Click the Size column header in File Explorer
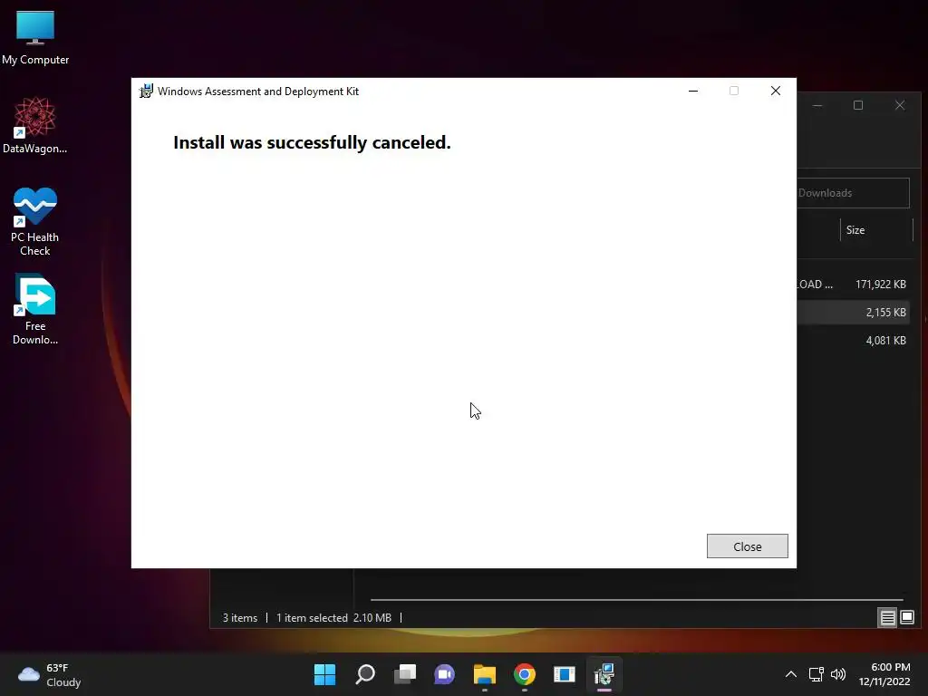The width and height of the screenshot is (928, 696). pyautogui.click(x=876, y=230)
